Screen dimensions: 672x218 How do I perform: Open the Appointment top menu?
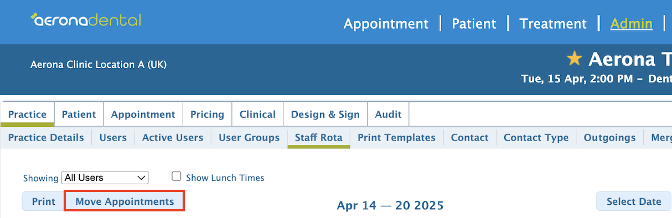(386, 24)
